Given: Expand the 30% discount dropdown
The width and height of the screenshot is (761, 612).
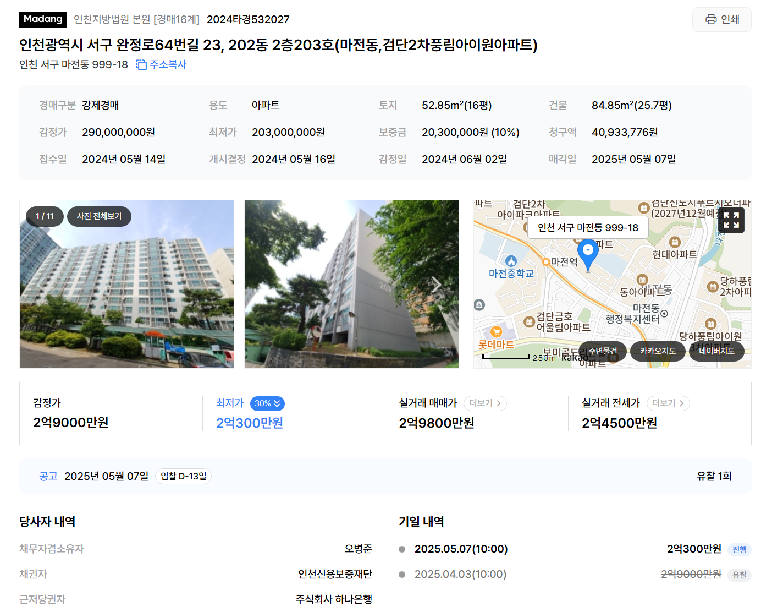Looking at the screenshot, I should 267,403.
